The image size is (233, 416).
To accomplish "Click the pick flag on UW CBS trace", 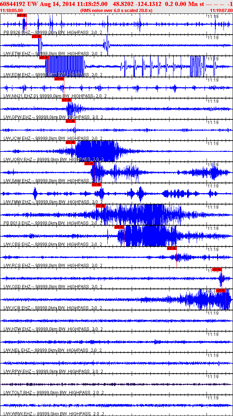I will click(x=119, y=227).
